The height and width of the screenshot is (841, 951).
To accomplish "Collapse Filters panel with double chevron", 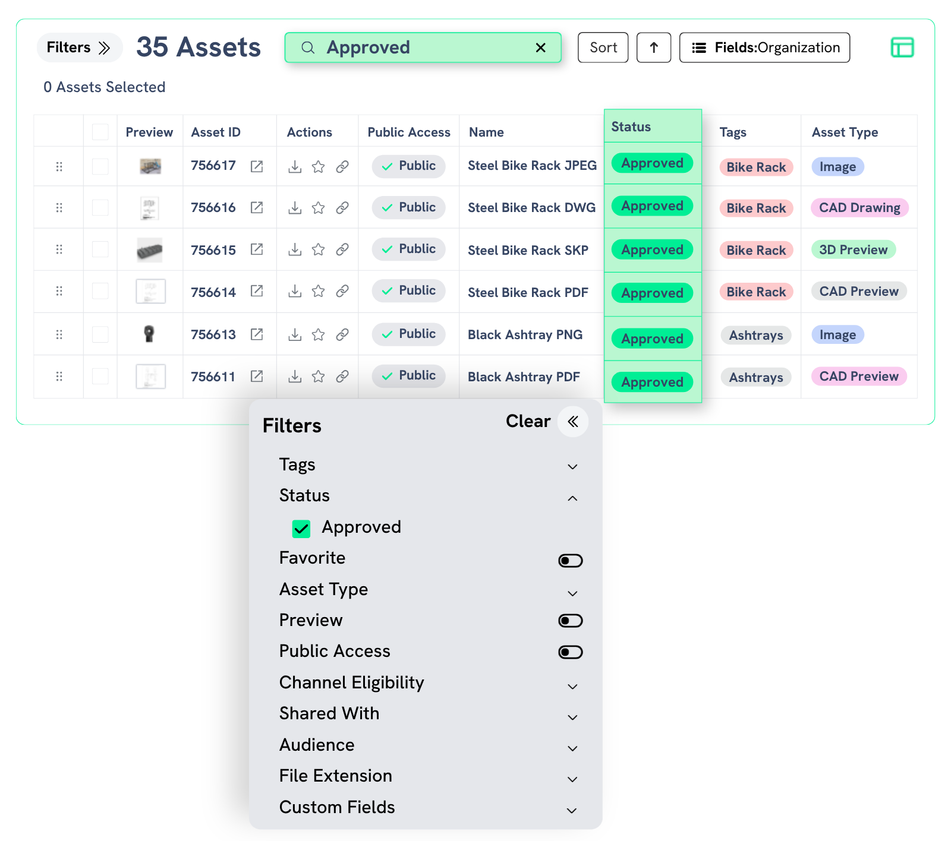I will point(573,422).
